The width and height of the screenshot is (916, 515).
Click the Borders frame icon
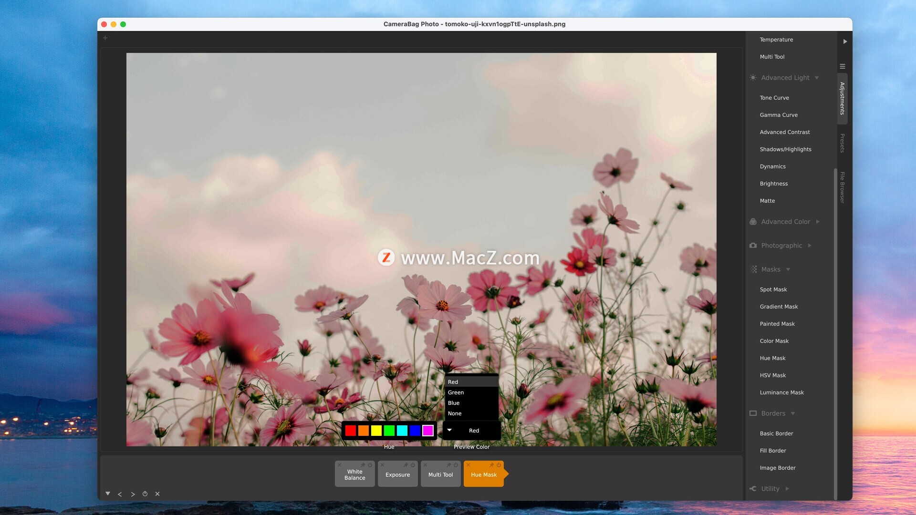753,413
